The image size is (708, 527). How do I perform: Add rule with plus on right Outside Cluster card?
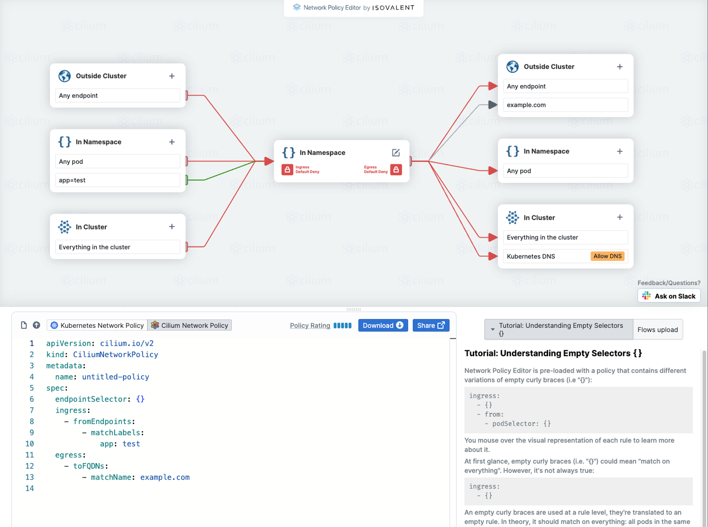click(x=619, y=67)
